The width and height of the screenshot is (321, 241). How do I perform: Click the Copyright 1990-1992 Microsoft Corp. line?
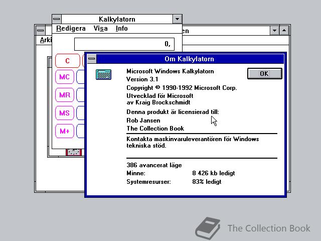(x=182, y=88)
